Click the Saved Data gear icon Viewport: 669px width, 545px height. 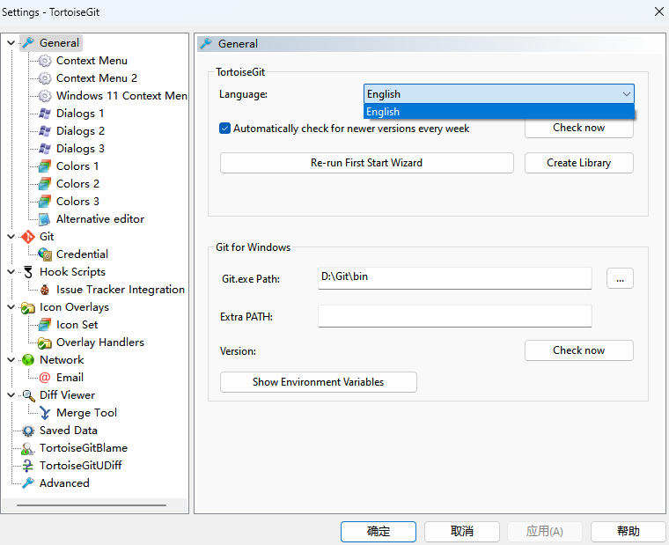[28, 431]
